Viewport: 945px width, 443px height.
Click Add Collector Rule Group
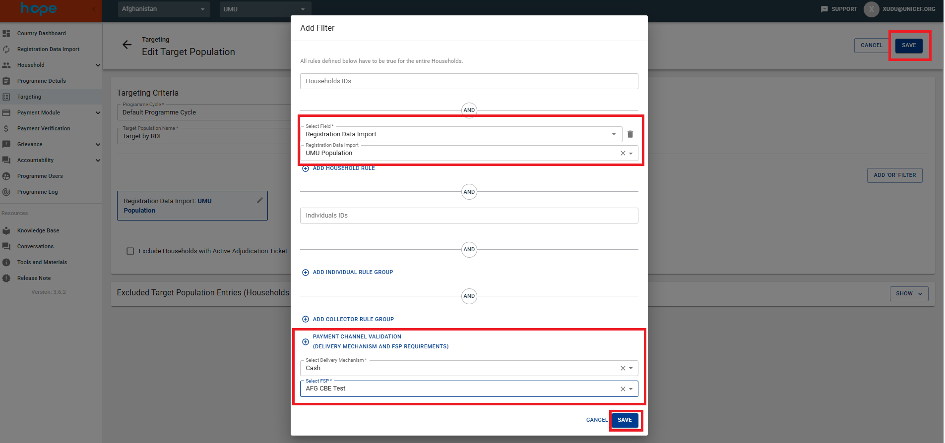353,320
